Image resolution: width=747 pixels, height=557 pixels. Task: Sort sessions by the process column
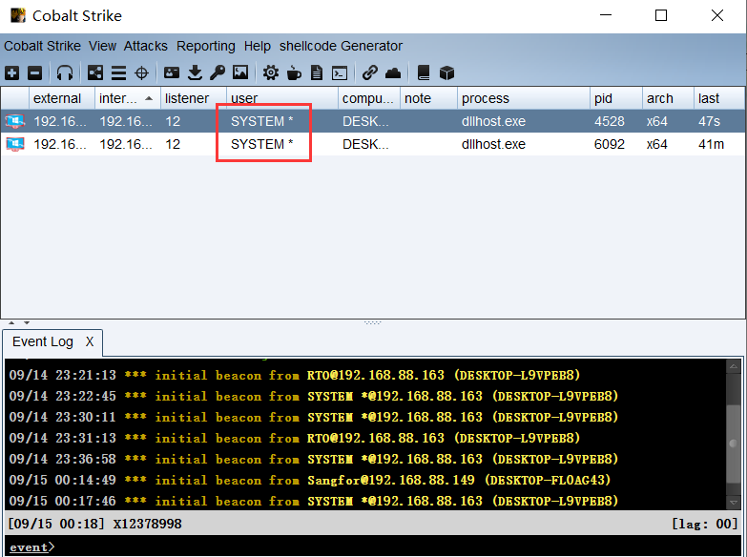tap(524, 98)
